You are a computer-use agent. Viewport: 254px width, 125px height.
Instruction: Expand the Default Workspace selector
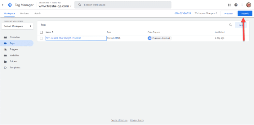17,26
